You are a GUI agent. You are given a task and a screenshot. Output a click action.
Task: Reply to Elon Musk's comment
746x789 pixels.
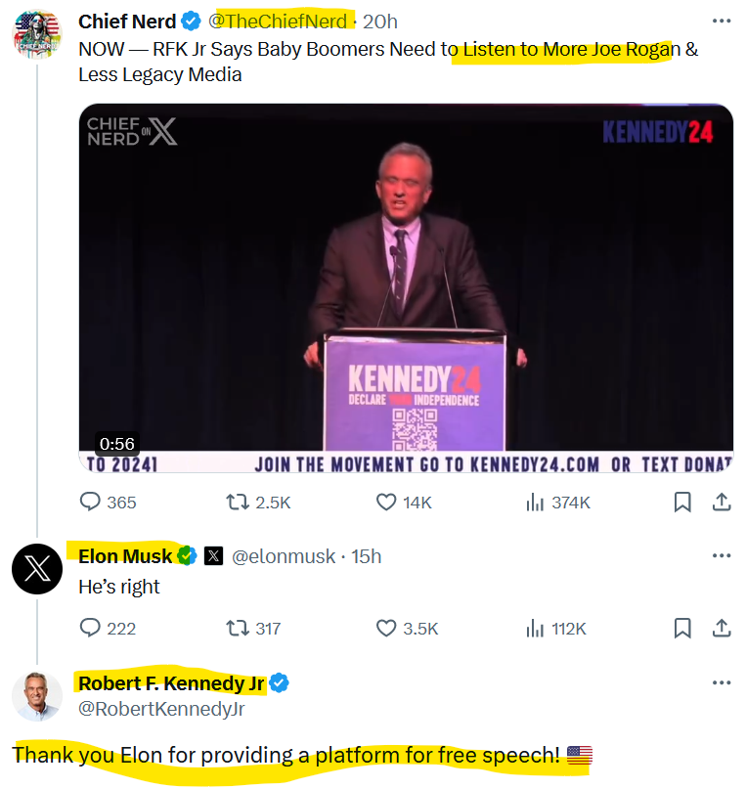91,629
